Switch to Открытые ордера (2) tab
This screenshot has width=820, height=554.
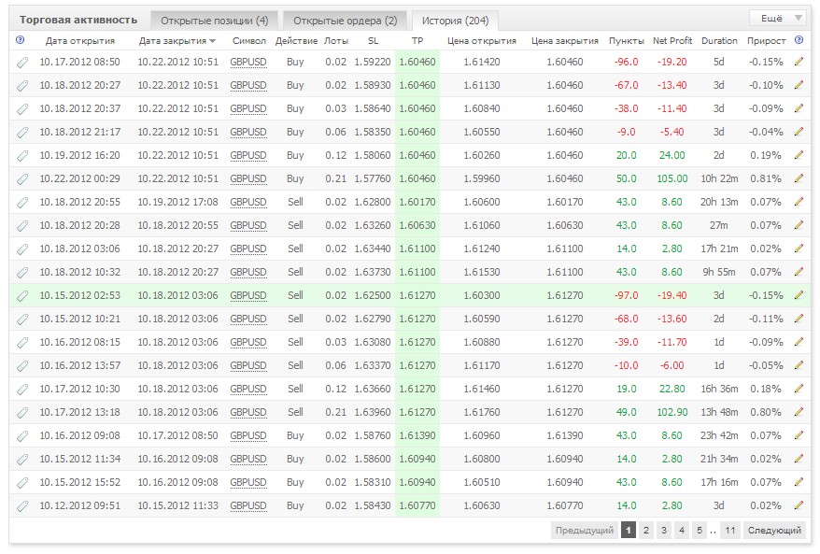[x=346, y=21]
